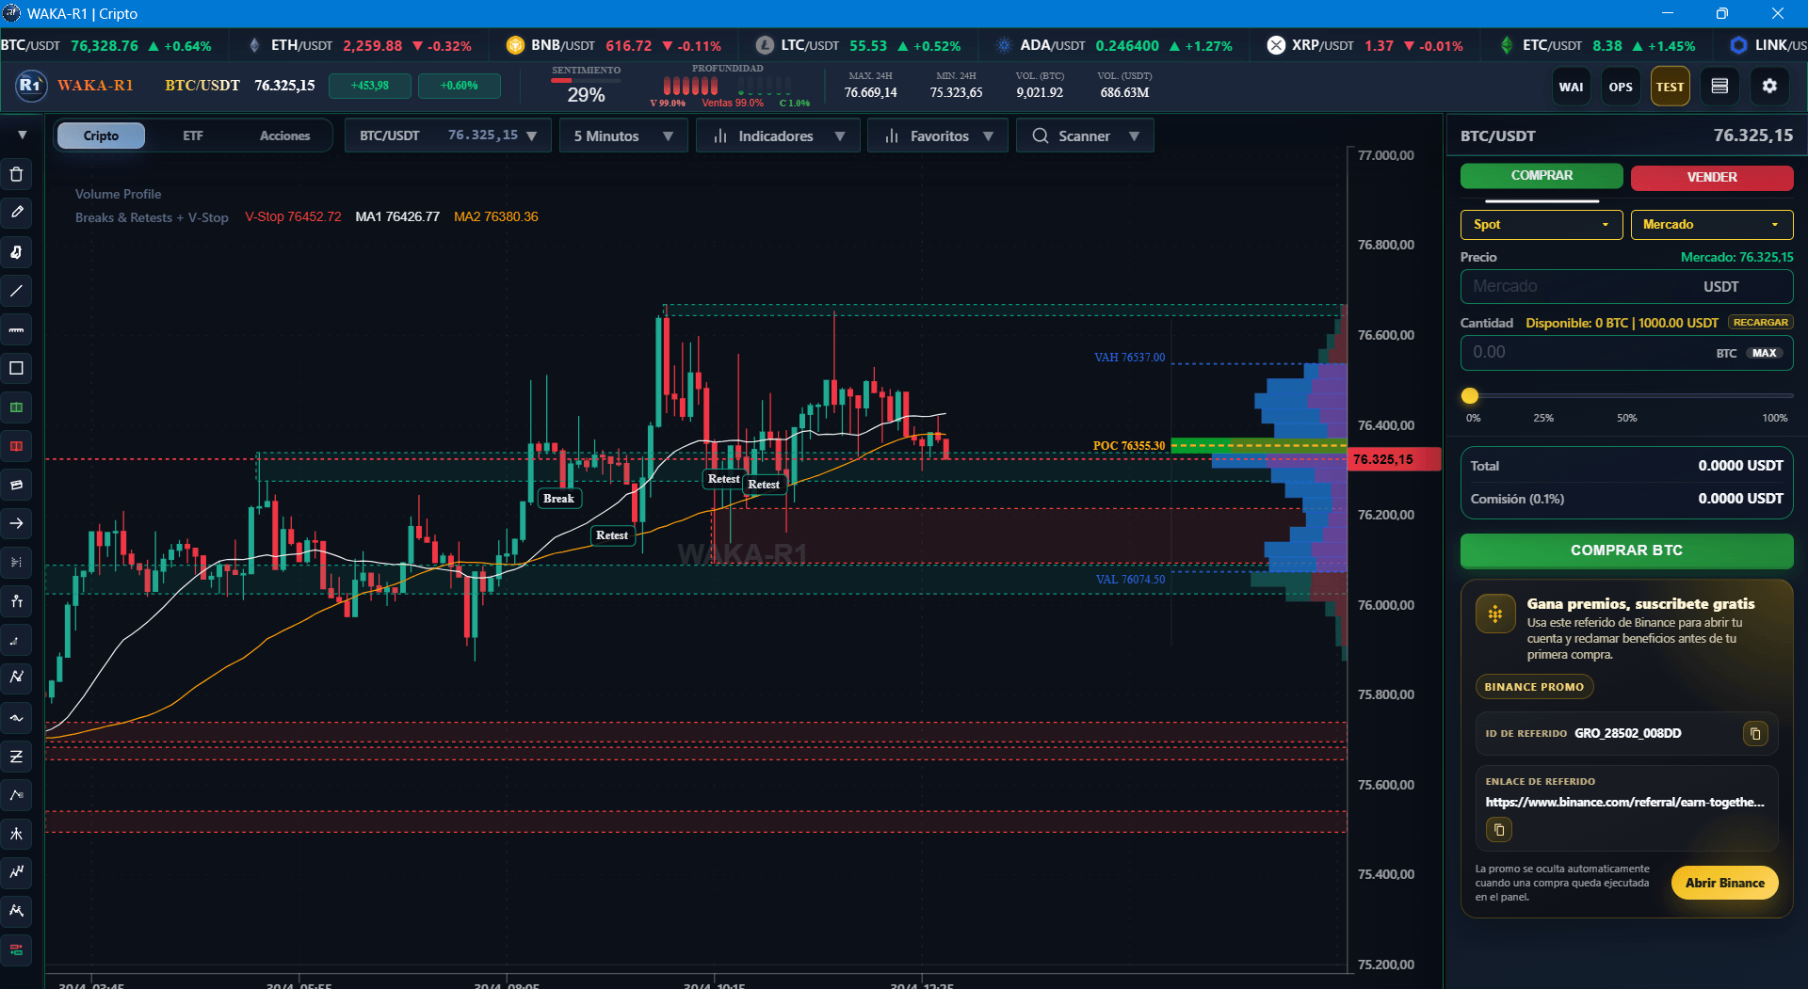Click the COMPRAR BTC button
The width and height of the screenshot is (1808, 989).
coord(1626,550)
